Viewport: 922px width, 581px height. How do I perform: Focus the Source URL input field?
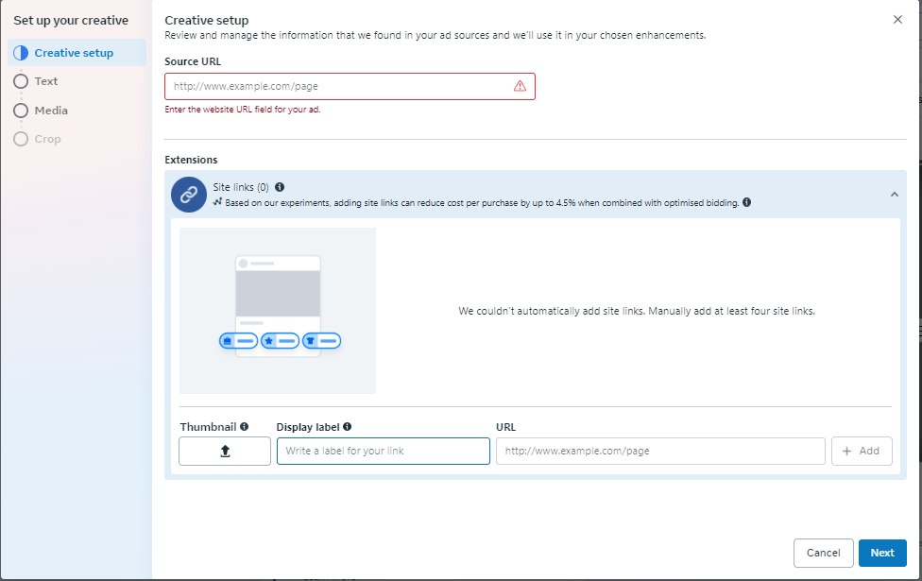point(340,86)
